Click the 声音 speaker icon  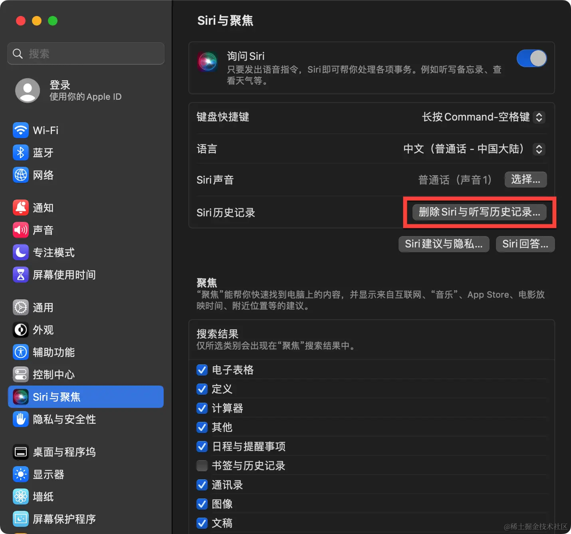(x=21, y=230)
